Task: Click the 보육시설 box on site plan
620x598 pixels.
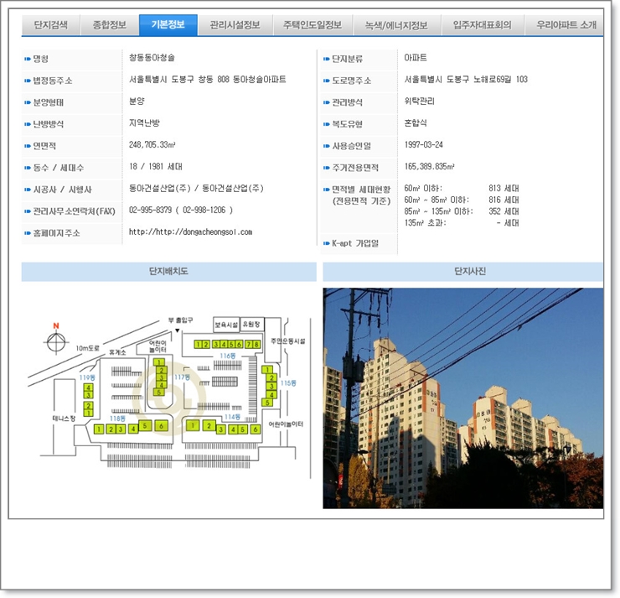Action: pyautogui.click(x=226, y=325)
